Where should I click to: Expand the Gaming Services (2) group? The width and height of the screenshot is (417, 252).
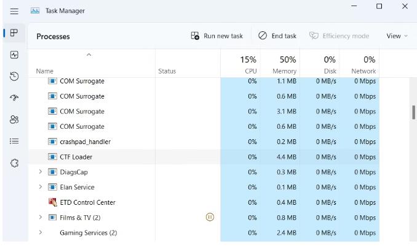click(x=40, y=232)
